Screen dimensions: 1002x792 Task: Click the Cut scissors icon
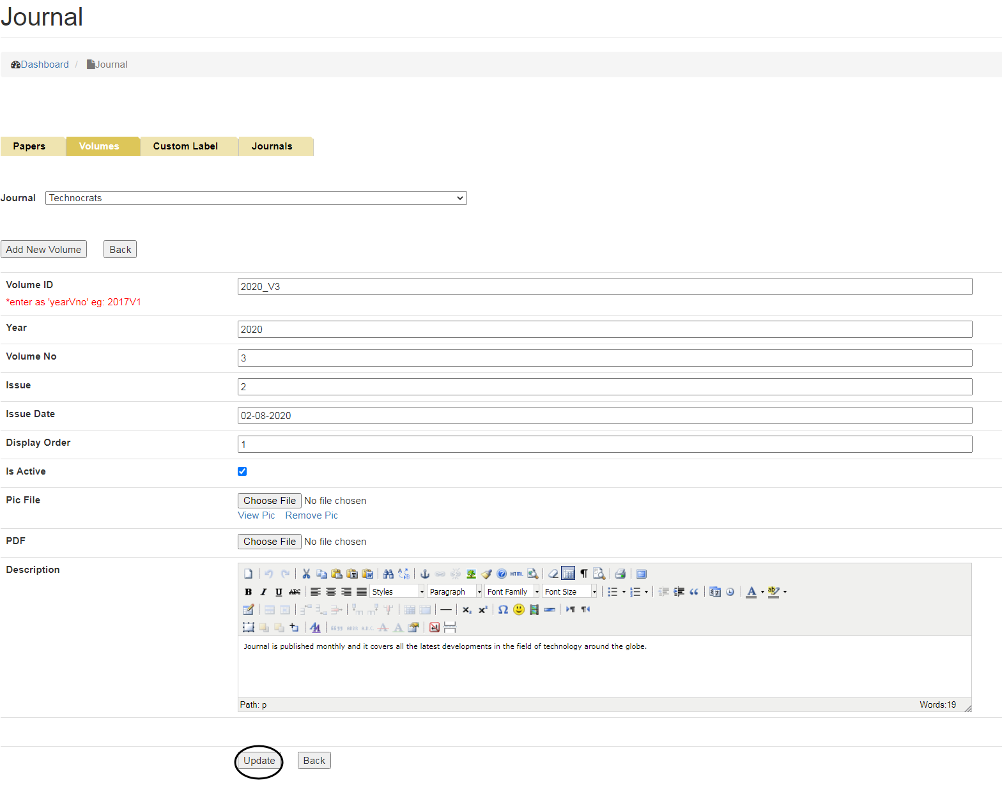[x=306, y=574]
